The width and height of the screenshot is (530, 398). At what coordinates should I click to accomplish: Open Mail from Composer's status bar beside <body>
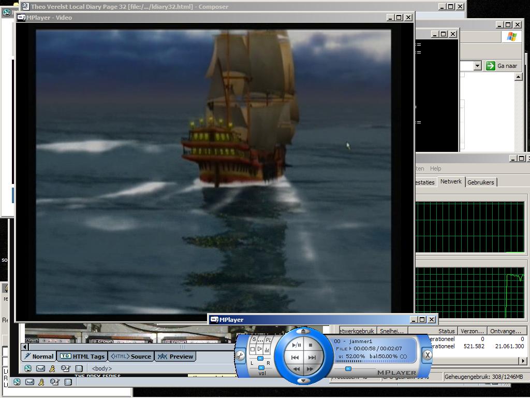40,368
